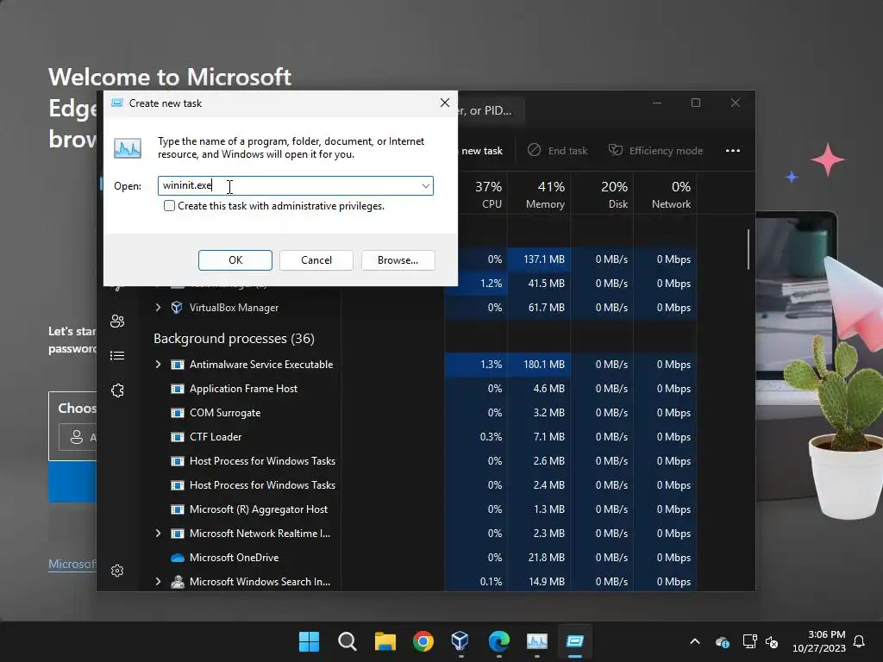Open the clock and date flyout
The width and height of the screenshot is (883, 662).
click(819, 641)
